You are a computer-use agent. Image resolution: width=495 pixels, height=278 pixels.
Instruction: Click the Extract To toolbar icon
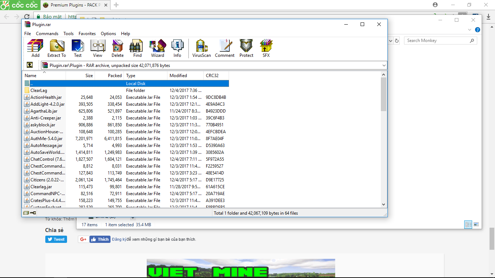57,49
